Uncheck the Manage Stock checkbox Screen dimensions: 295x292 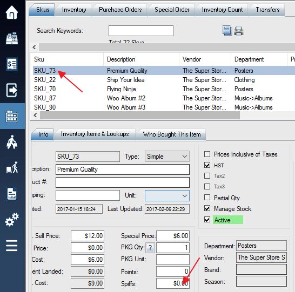tap(207, 208)
